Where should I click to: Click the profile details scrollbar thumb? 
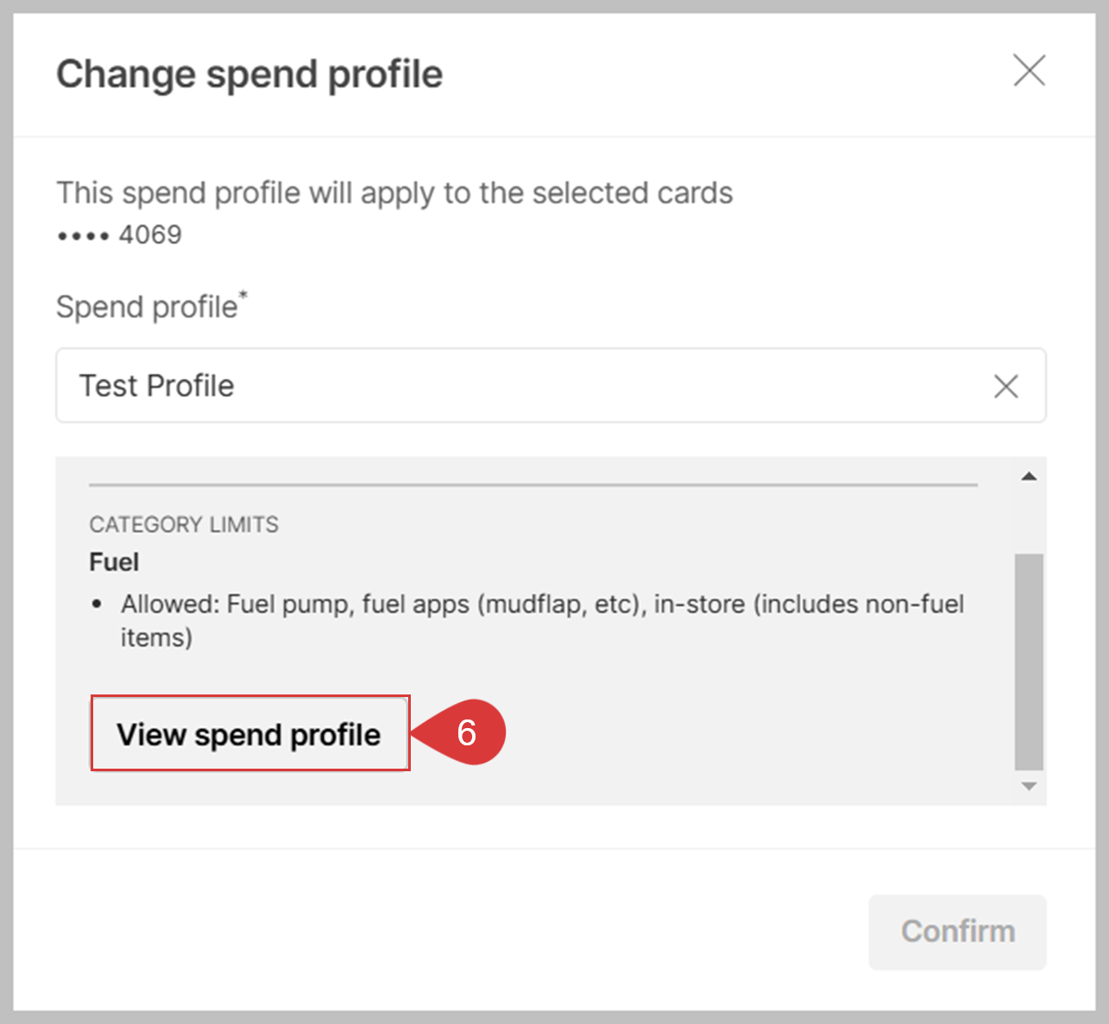[x=1029, y=660]
